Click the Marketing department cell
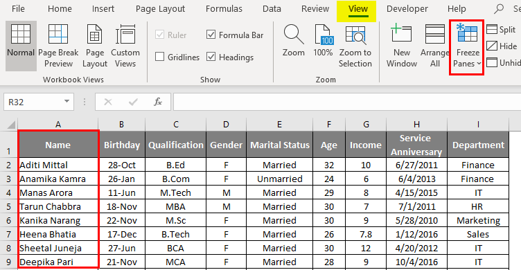 click(478, 220)
